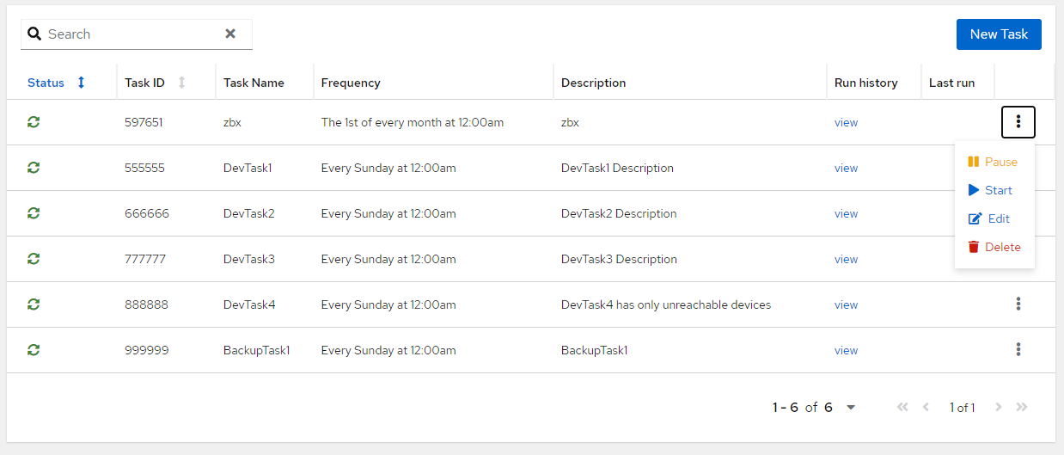
Task: View run history for DevTask1
Action: coord(846,168)
